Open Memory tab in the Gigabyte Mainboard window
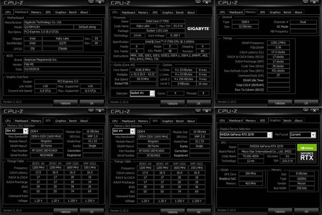This screenshot has width=322, height=215. pos(36,12)
